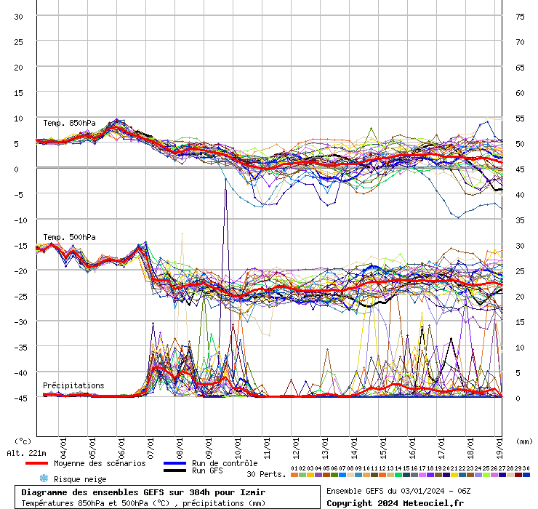Click the Run GFS legend text

207,470
